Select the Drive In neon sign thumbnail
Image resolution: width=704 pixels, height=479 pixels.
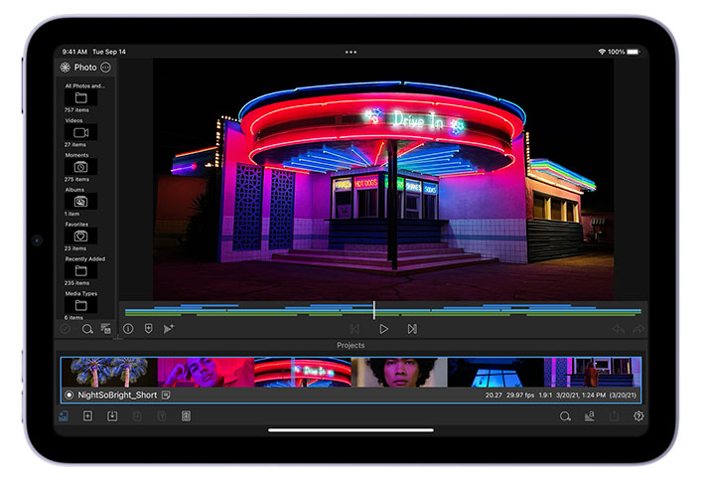[303, 372]
